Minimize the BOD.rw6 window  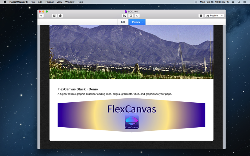pos(43,12)
